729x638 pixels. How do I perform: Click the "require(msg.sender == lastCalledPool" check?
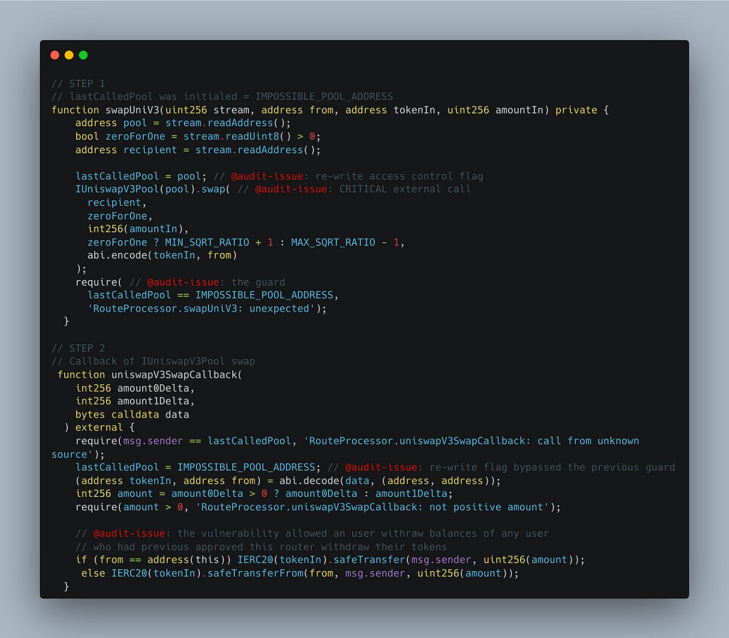pos(183,441)
